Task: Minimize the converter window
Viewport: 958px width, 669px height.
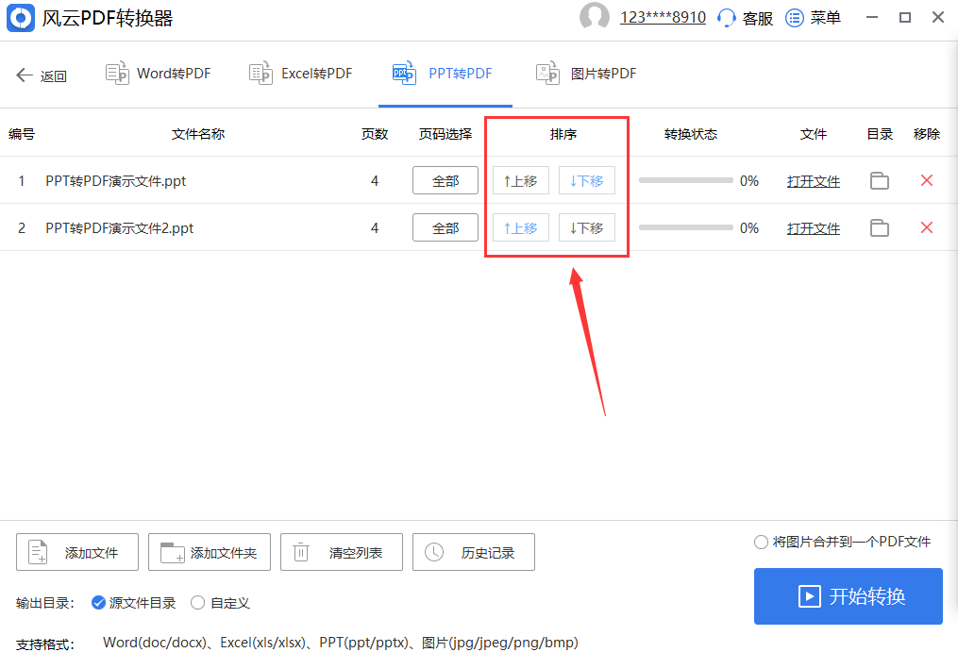Action: (x=872, y=18)
